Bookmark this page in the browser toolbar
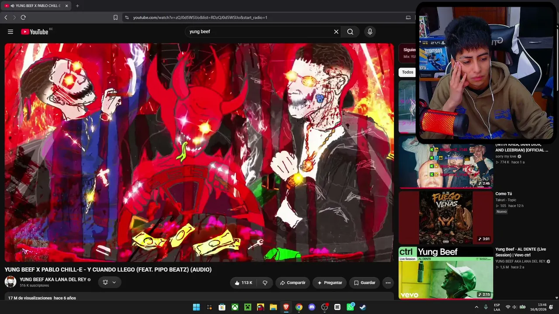Image resolution: width=559 pixels, height=314 pixels. (x=115, y=17)
